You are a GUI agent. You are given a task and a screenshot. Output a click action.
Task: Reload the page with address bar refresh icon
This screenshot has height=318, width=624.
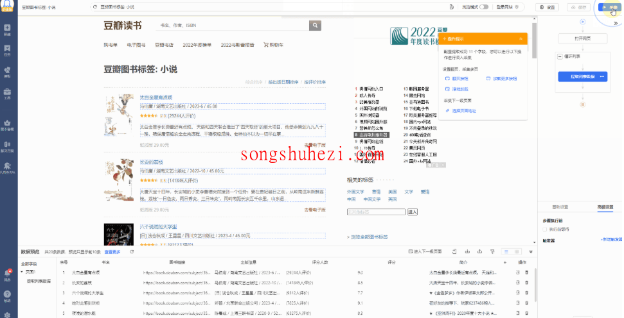94,7
